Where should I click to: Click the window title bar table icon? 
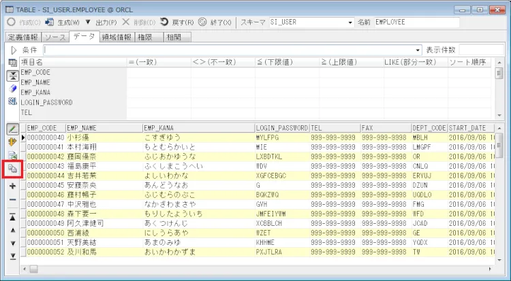[10, 10]
